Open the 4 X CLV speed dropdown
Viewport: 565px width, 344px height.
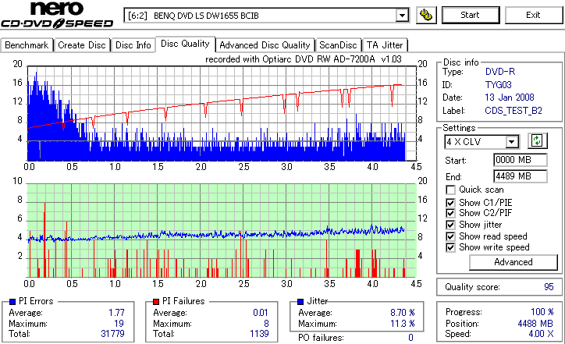tap(512, 142)
